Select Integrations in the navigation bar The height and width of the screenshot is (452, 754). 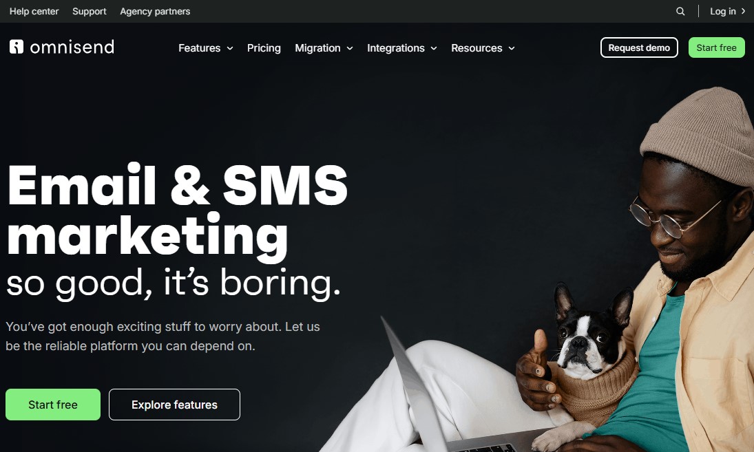[396, 48]
